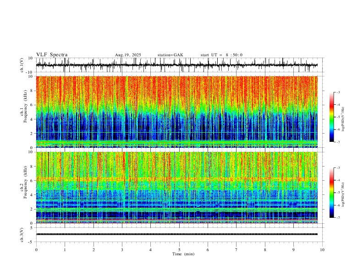
Task: Click the ch.1 colorbar '-5' tick value
Action: 338,117
